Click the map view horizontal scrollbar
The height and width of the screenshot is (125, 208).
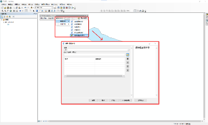125,121
